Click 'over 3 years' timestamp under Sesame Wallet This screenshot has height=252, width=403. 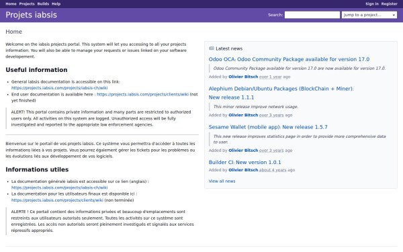(271, 151)
